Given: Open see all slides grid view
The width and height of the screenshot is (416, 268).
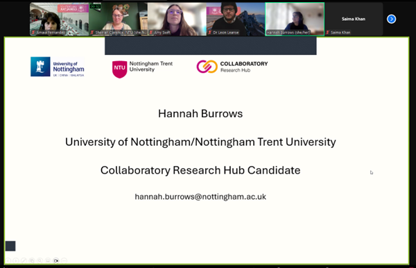Looking at the screenshot, I should coord(32,261).
